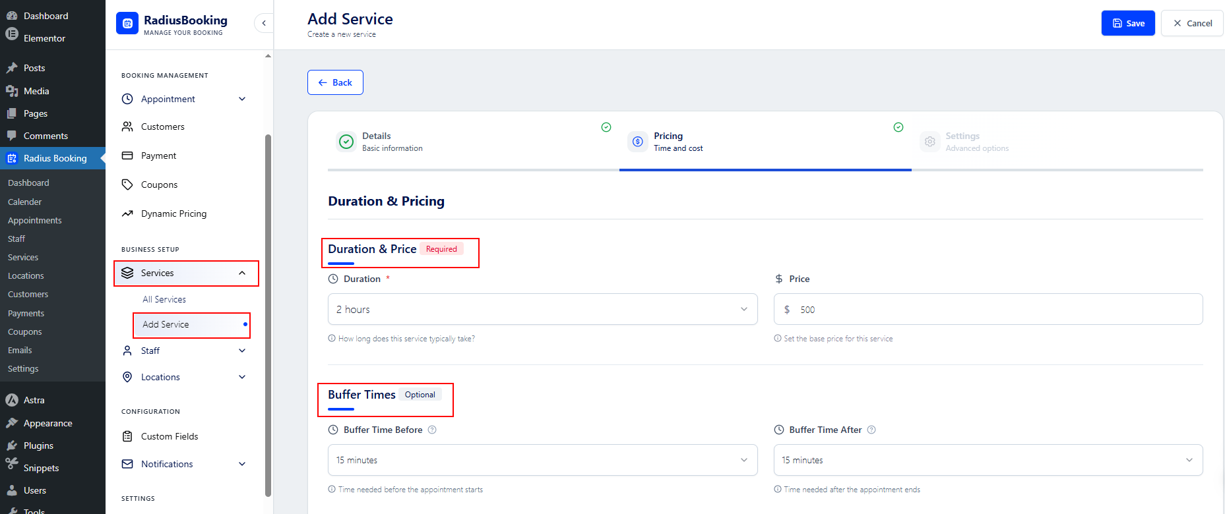The image size is (1225, 514).
Task: Click the Buffer Time After help icon
Action: click(x=871, y=430)
